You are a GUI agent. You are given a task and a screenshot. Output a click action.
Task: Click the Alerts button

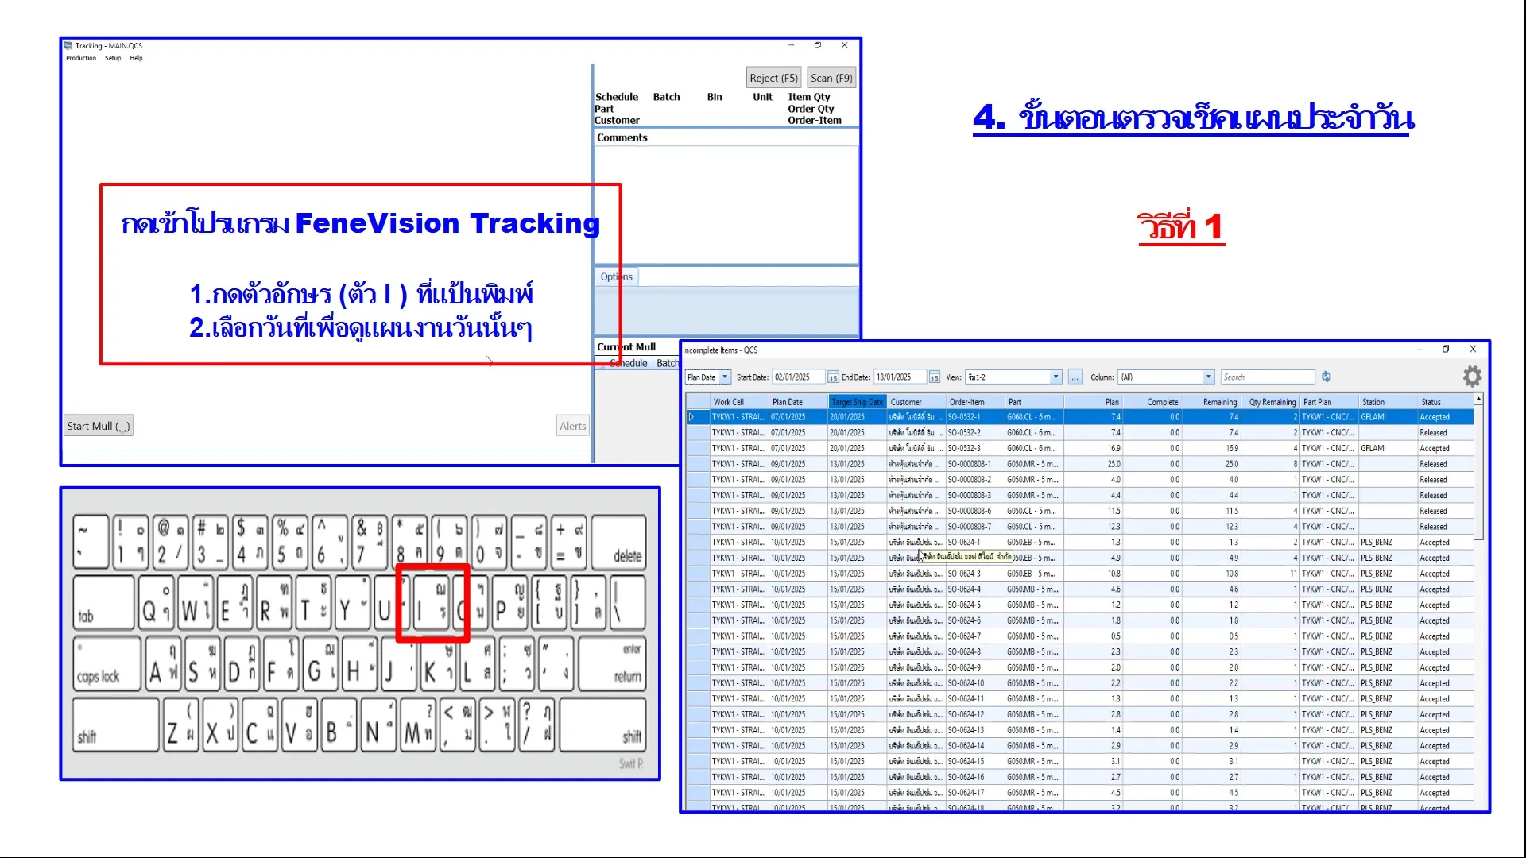[x=572, y=426]
